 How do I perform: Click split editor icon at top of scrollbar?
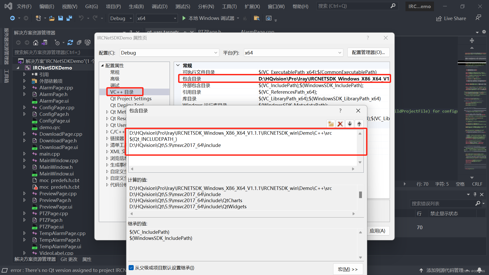click(472, 40)
